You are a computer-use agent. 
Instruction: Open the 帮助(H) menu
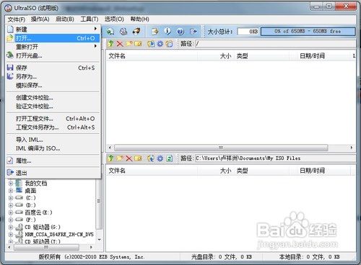point(139,19)
